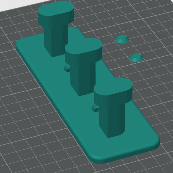Select the middle peg's heart-shaped top

click(83, 46)
